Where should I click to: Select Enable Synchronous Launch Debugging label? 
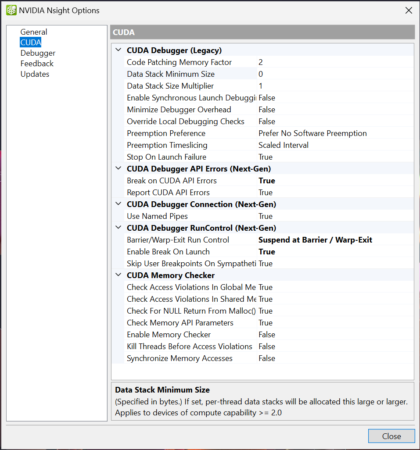(x=191, y=97)
